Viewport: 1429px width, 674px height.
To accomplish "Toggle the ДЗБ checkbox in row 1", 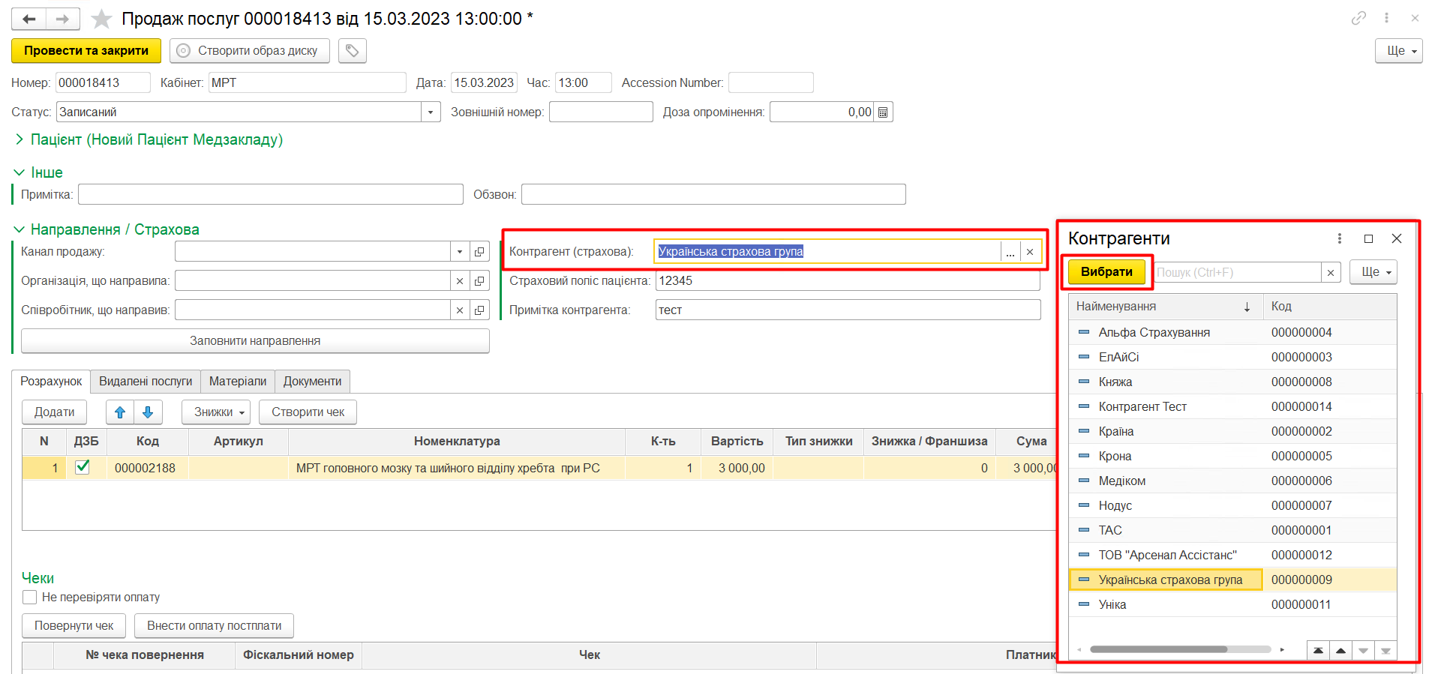I will click(83, 467).
